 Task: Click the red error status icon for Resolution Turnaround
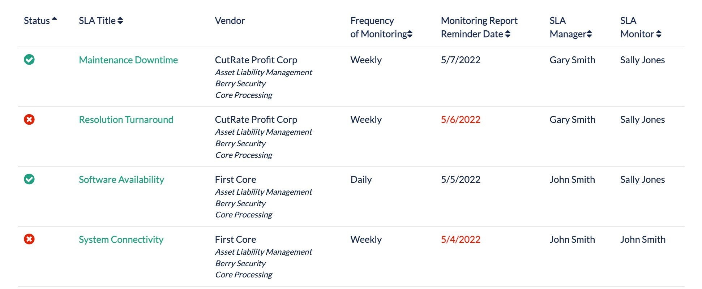coord(30,120)
